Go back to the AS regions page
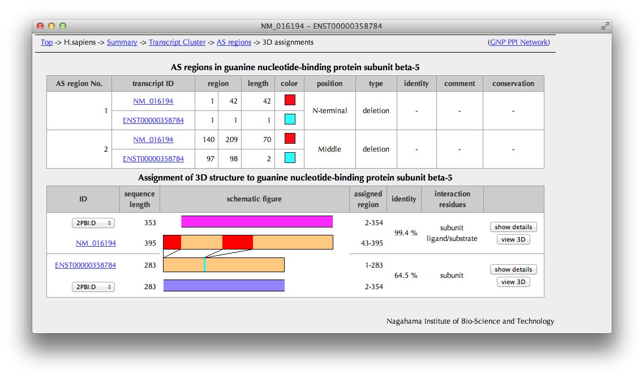This screenshot has width=644, height=378. pyautogui.click(x=234, y=42)
